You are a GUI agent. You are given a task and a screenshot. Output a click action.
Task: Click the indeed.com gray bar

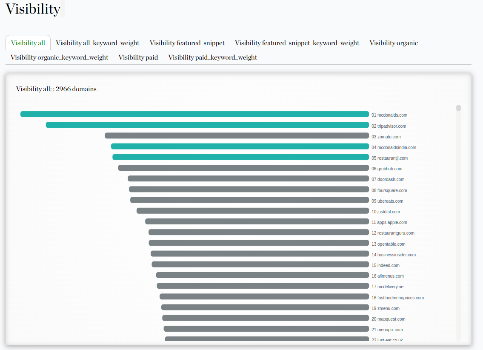(x=260, y=264)
